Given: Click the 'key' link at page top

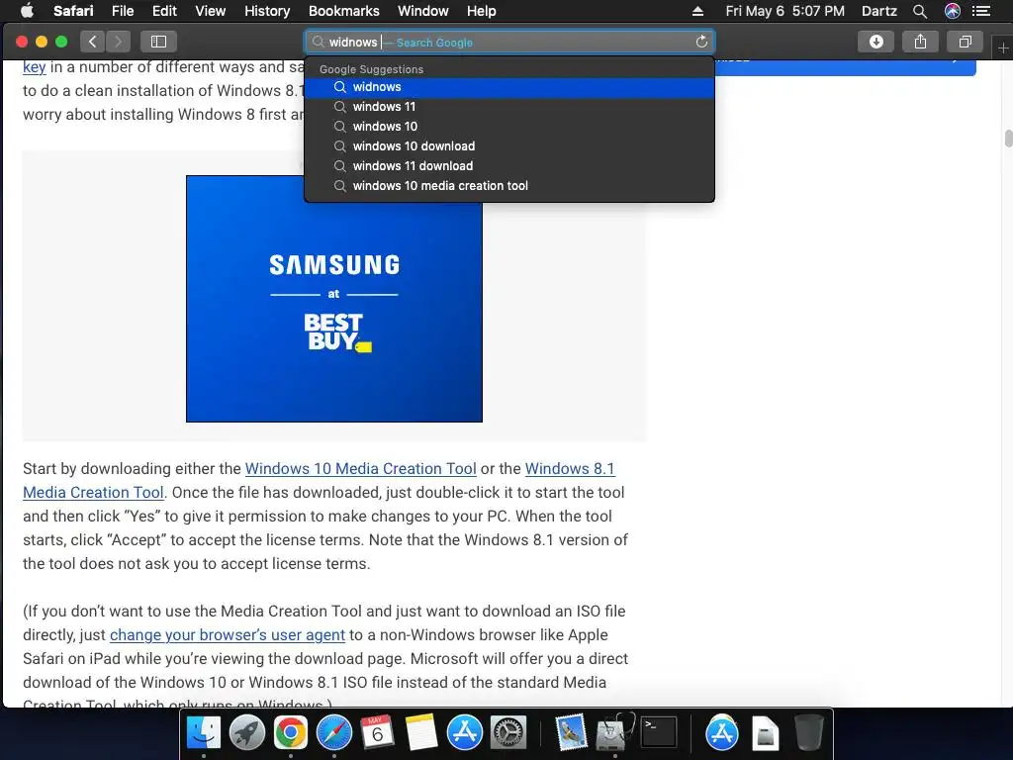Looking at the screenshot, I should tap(35, 67).
